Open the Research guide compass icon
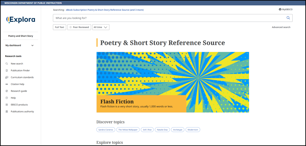 point(7,91)
